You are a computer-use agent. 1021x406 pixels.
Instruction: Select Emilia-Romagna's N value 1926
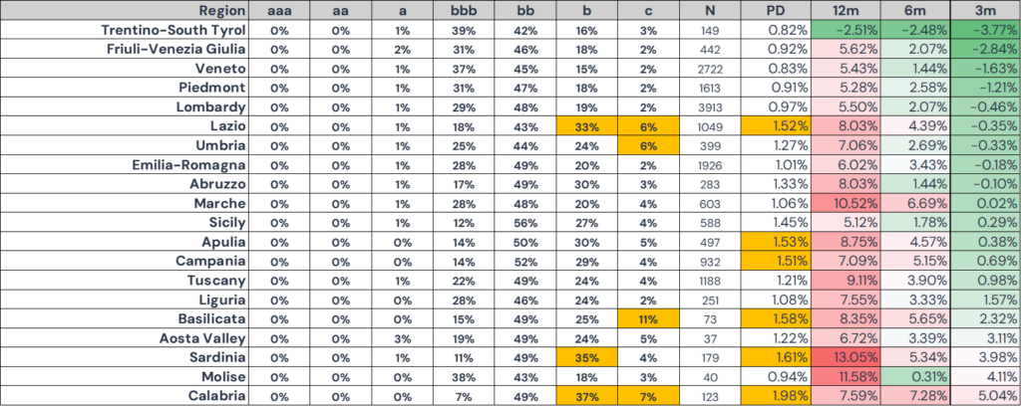click(x=710, y=164)
